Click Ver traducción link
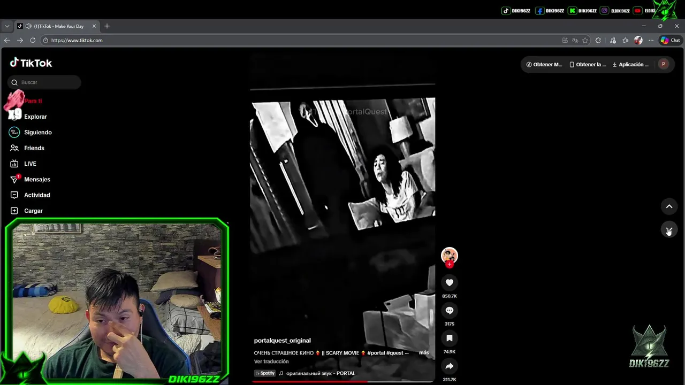Image resolution: width=685 pixels, height=385 pixels. 271,361
